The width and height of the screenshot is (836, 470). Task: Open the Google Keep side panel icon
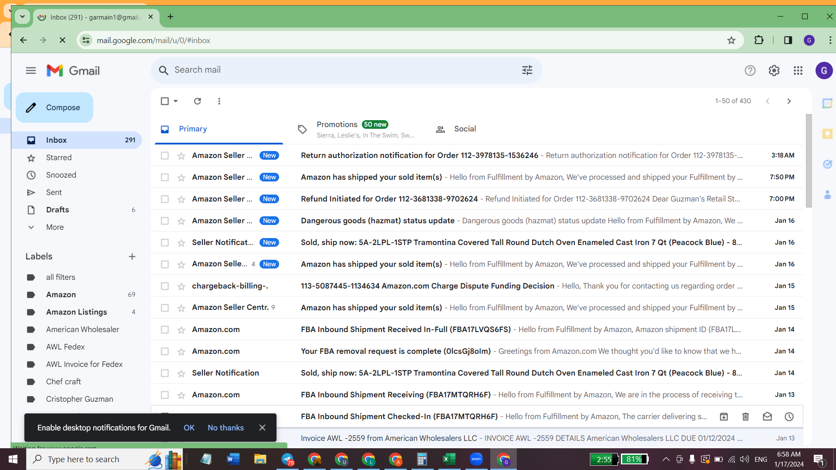tap(827, 134)
